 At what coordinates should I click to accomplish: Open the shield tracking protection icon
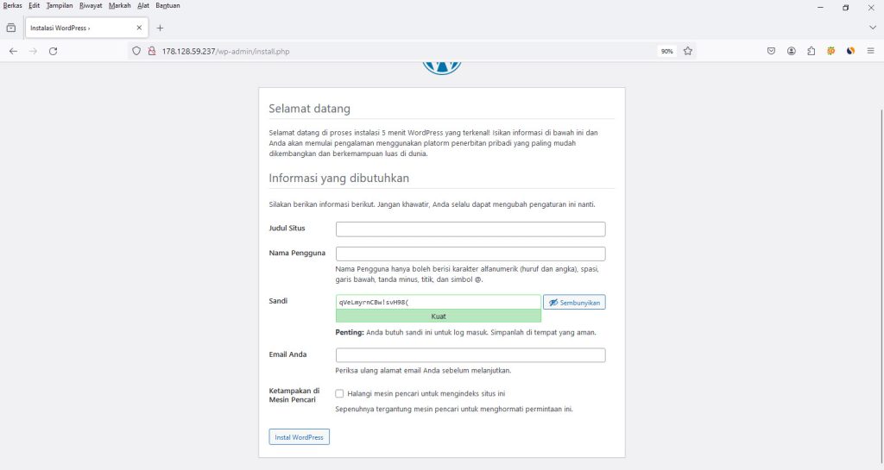[136, 51]
